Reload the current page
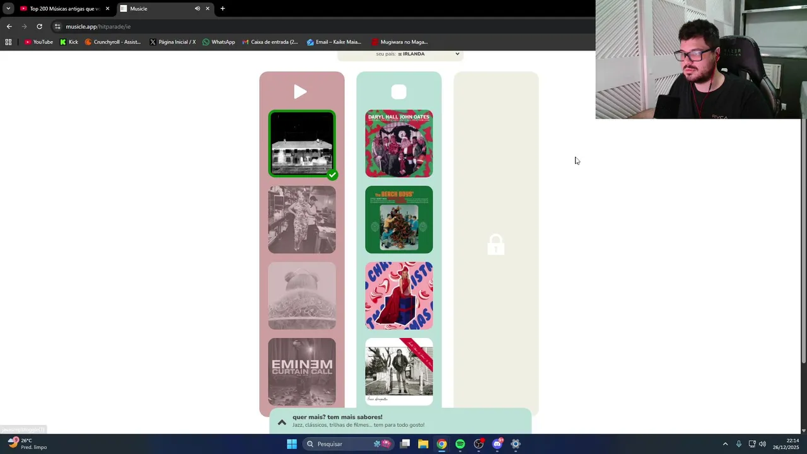807x454 pixels. (x=39, y=26)
